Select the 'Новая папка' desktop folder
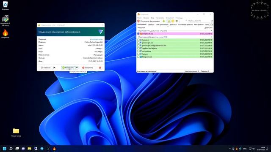Viewport: 271px width, 152px height. (16, 132)
